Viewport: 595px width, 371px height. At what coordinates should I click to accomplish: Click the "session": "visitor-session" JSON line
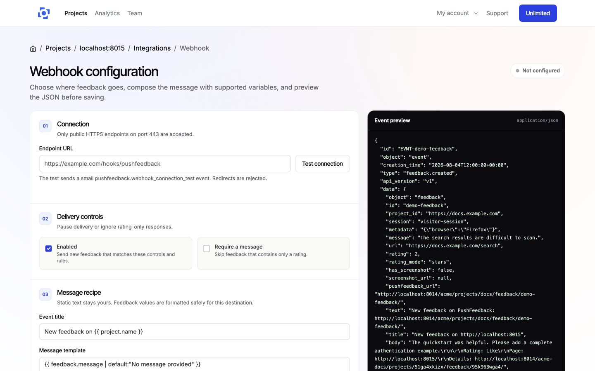[x=427, y=221]
